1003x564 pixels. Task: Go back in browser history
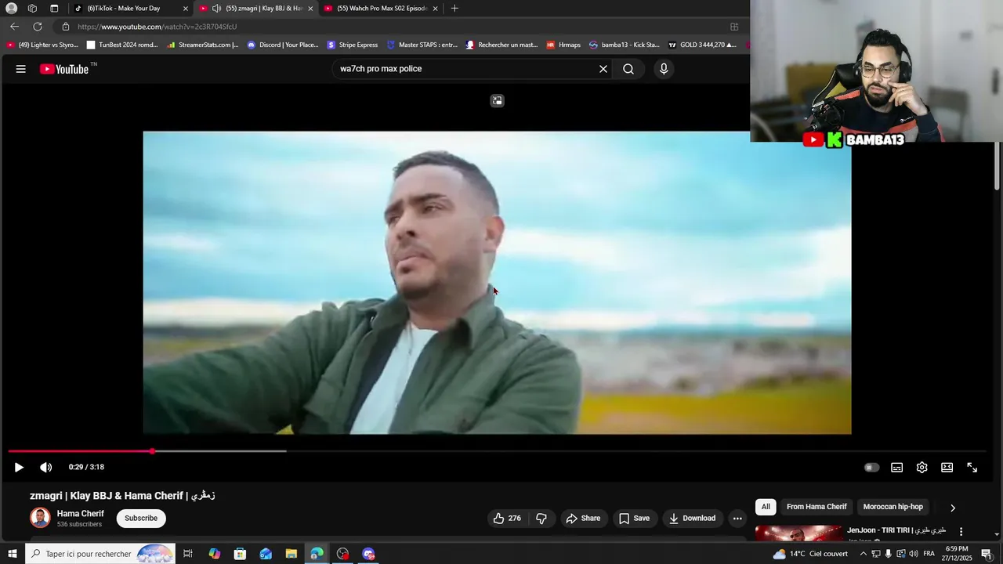click(14, 27)
